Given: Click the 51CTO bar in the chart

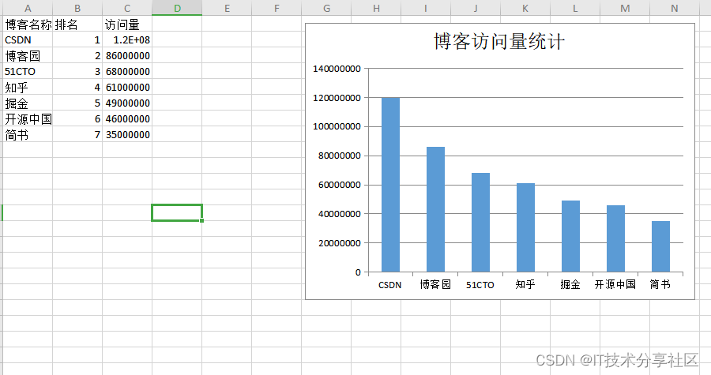Looking at the screenshot, I should click(480, 223).
